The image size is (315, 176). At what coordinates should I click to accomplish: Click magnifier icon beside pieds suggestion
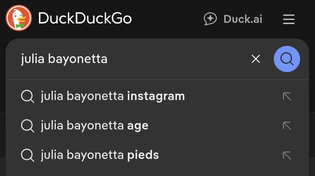click(27, 155)
